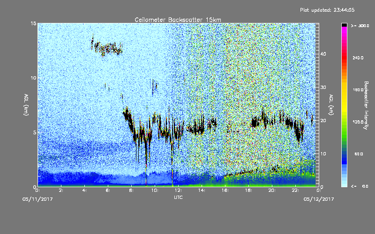Select the '15' km tick label
This screenshot has height=234, width=375.
[x=33, y=23]
